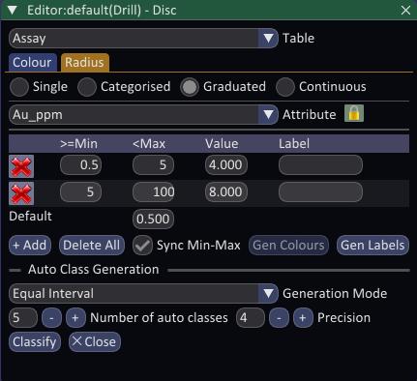The image size is (417, 381).
Task: Increase Precision with the plus button
Action: (x=303, y=318)
